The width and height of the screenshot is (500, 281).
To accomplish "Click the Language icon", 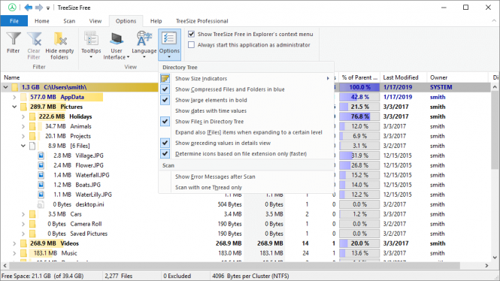I will (x=144, y=39).
